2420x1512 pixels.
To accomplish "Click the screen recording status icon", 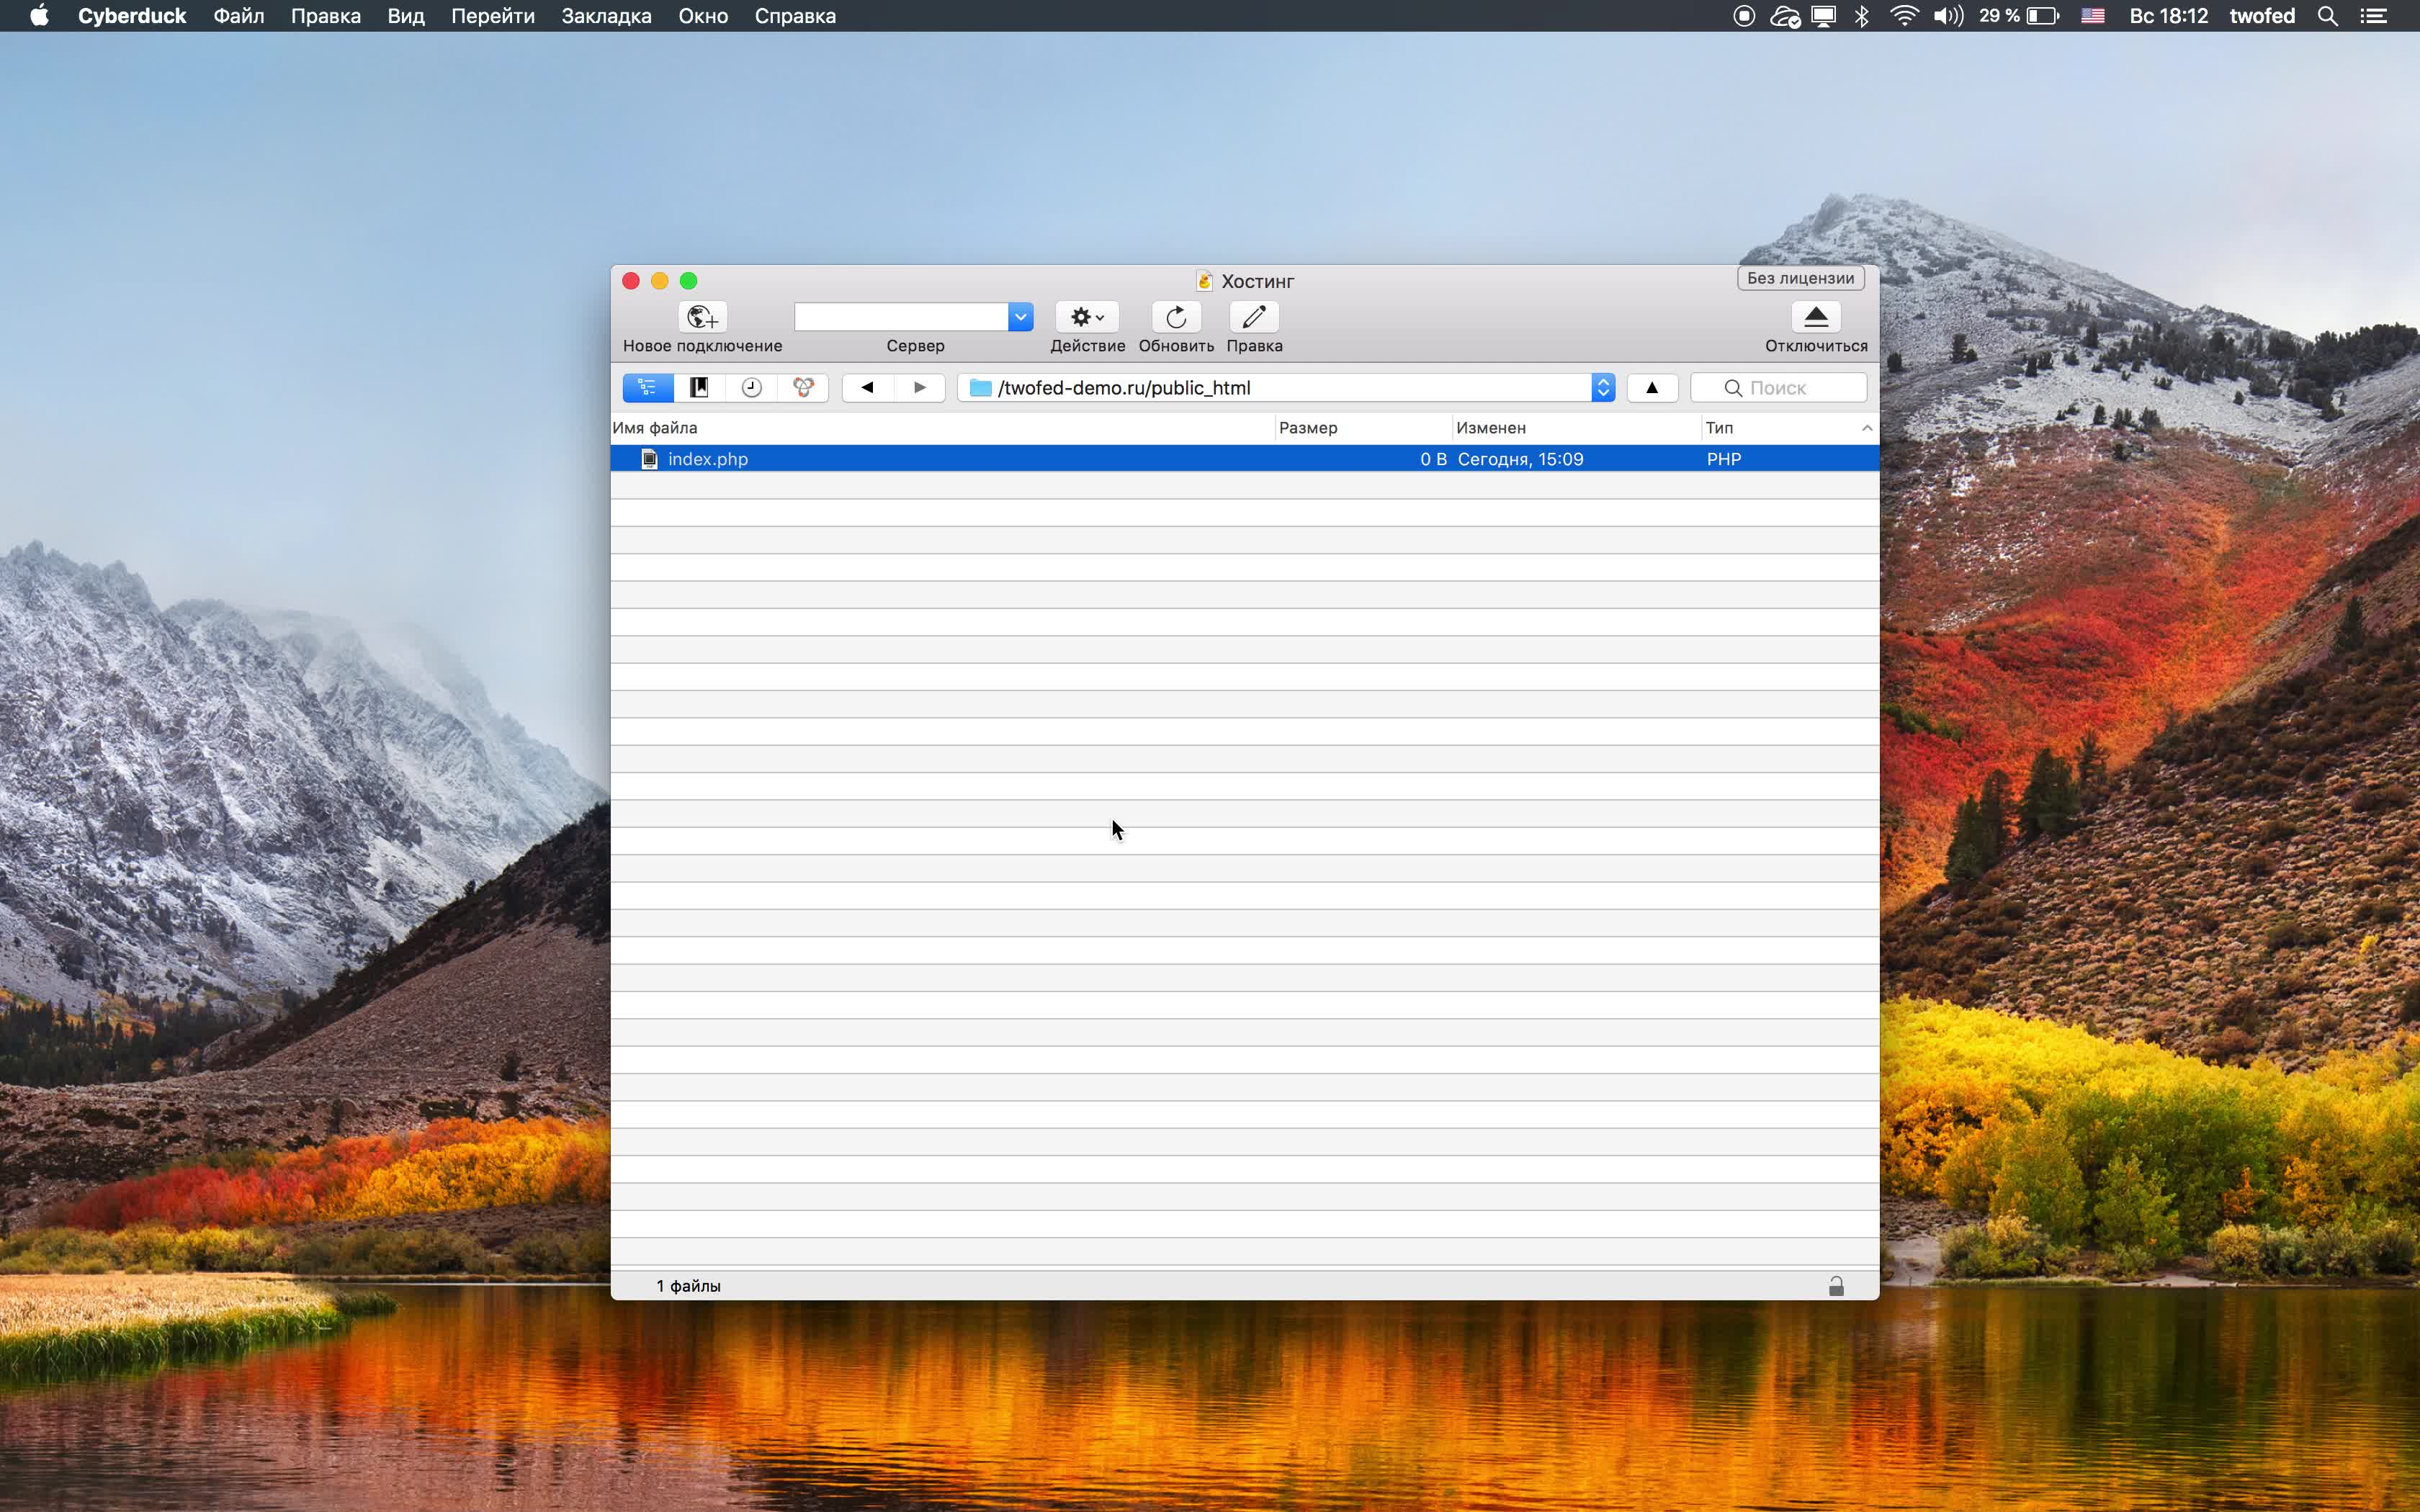I will pyautogui.click(x=1744, y=16).
